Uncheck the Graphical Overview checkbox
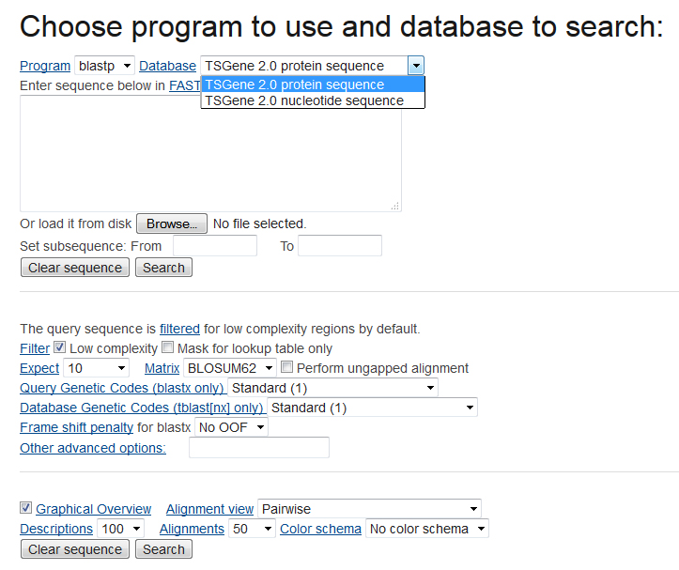 coord(26,508)
